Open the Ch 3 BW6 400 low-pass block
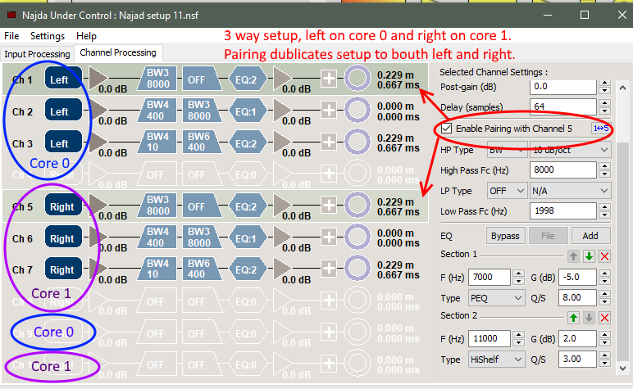 click(x=202, y=142)
